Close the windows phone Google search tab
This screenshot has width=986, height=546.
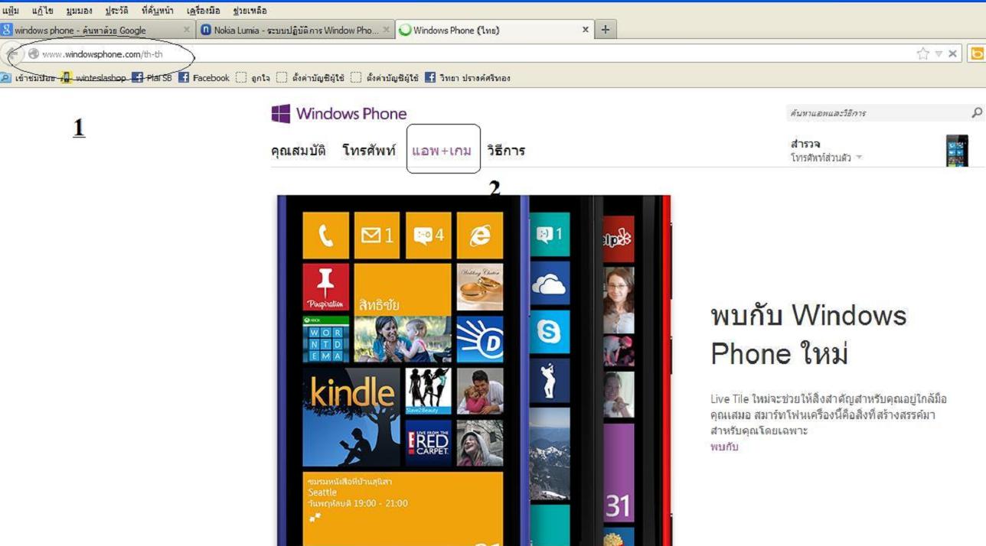187,31
